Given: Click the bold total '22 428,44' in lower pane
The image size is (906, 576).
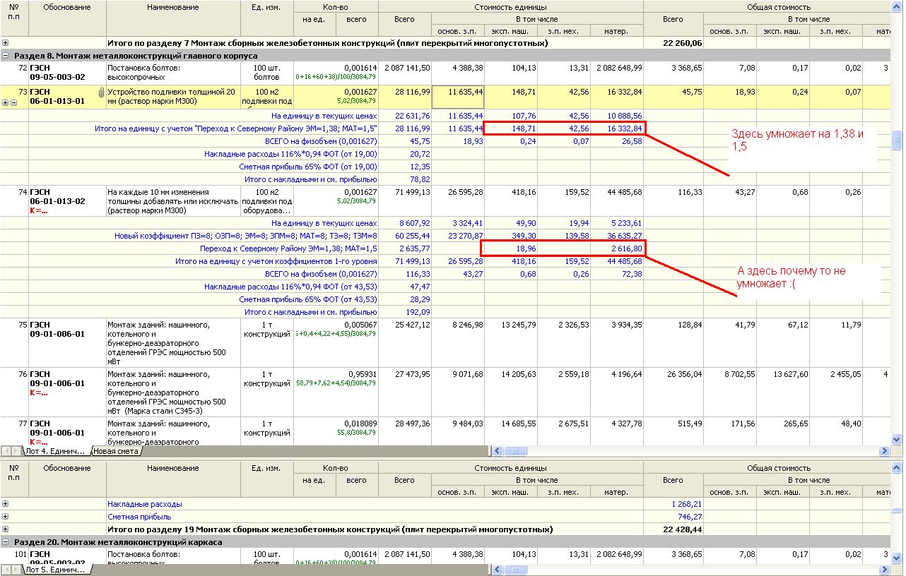Looking at the screenshot, I should click(x=683, y=529).
